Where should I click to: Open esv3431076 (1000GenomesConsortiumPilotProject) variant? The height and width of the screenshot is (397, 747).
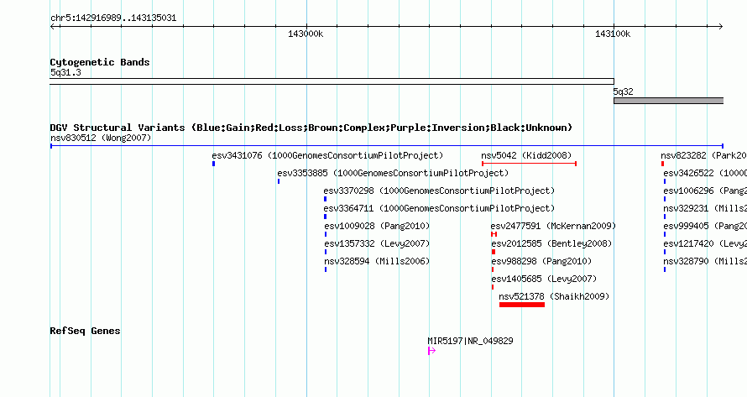coord(328,156)
